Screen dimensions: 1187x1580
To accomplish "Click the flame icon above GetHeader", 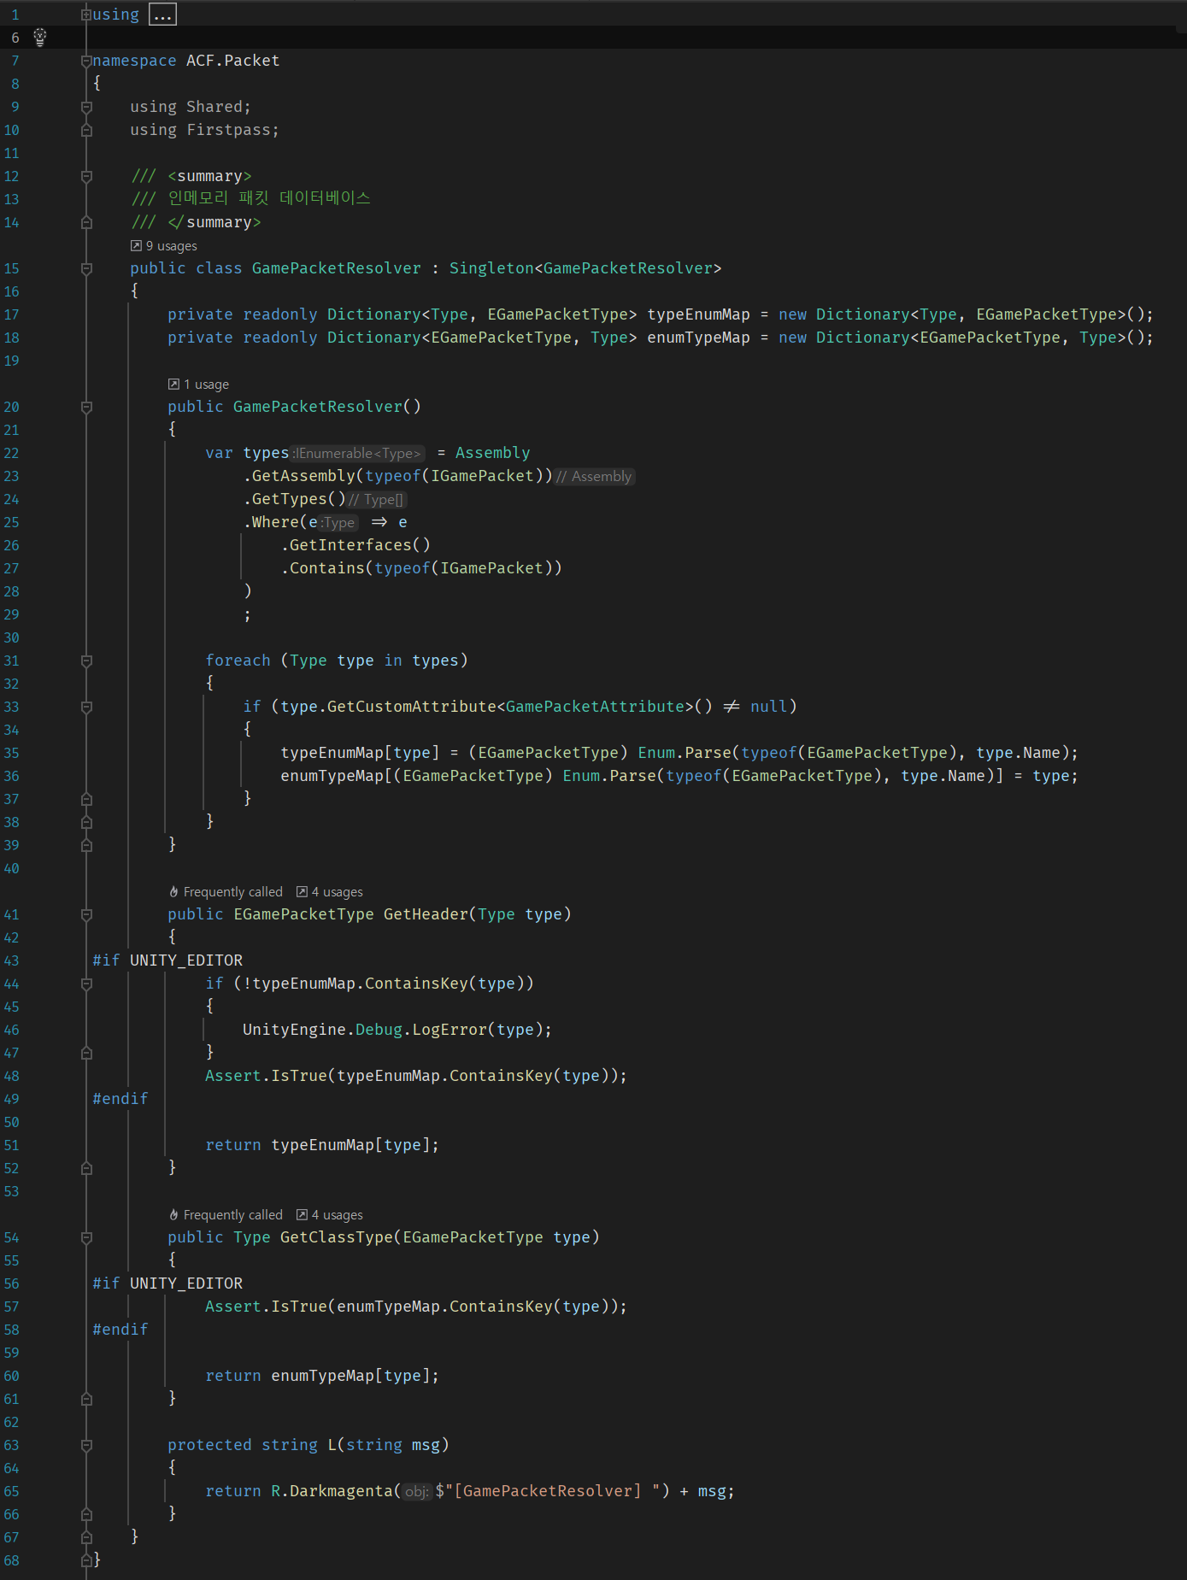I will [x=173, y=891].
